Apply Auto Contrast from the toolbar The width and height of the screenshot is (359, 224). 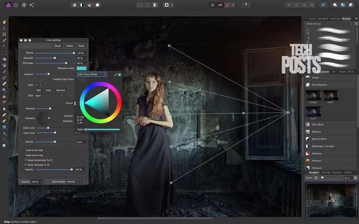pos(82,5)
